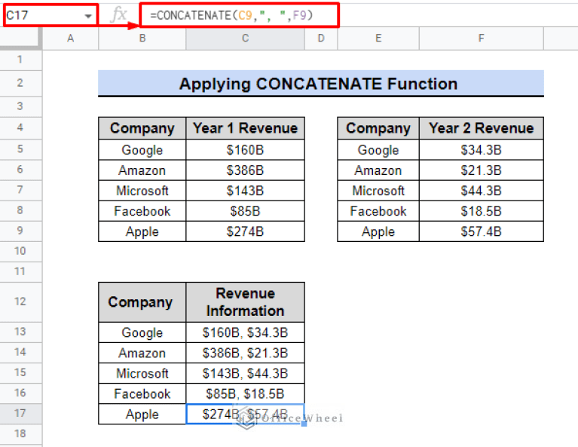Click 'Company' header in cell E4
The height and width of the screenshot is (447, 578).
click(x=378, y=128)
